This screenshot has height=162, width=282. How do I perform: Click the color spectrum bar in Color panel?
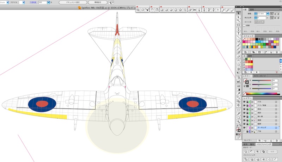click(261, 94)
